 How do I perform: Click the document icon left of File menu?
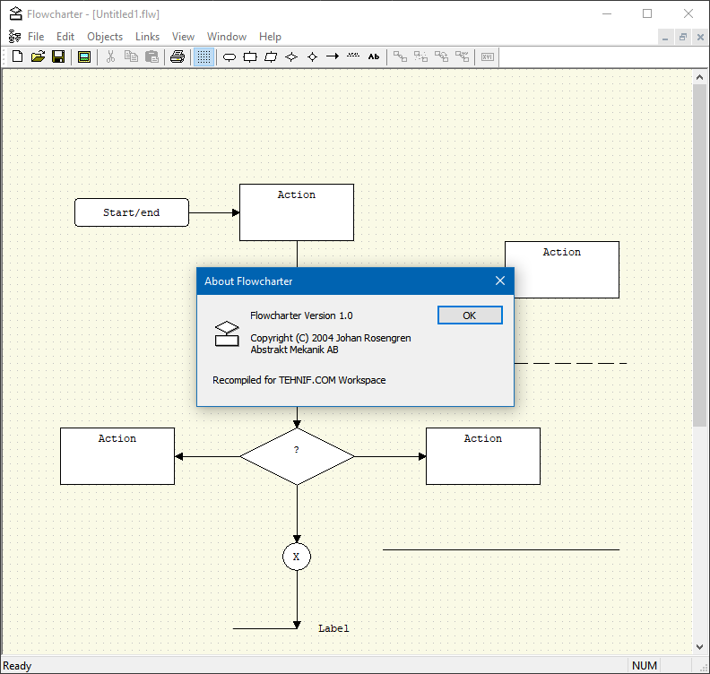(x=14, y=36)
